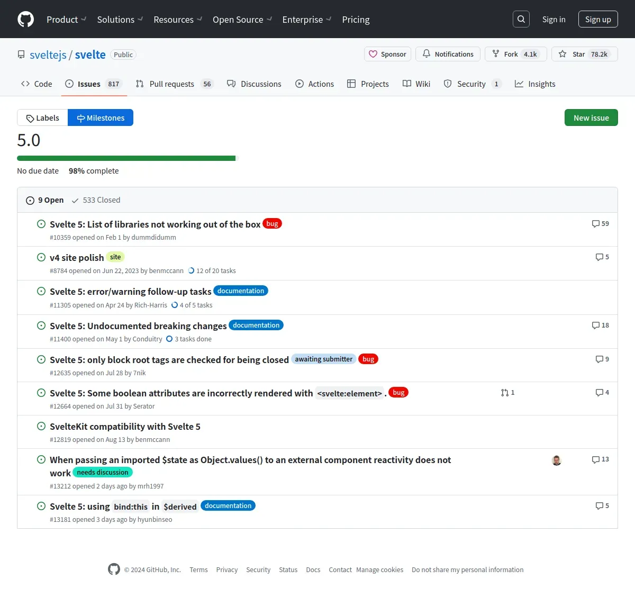Expand the Solutions dropdown
The height and width of the screenshot is (597, 635).
pyautogui.click(x=120, y=20)
